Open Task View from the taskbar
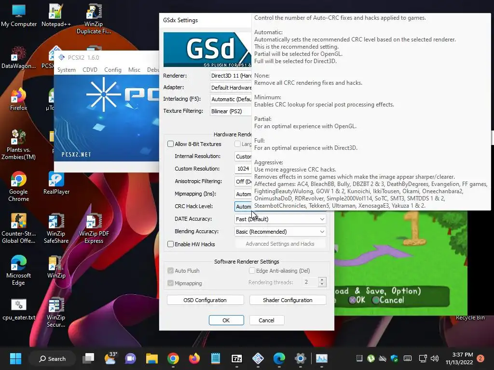Viewport: 494px width, 370px height. tap(89, 358)
